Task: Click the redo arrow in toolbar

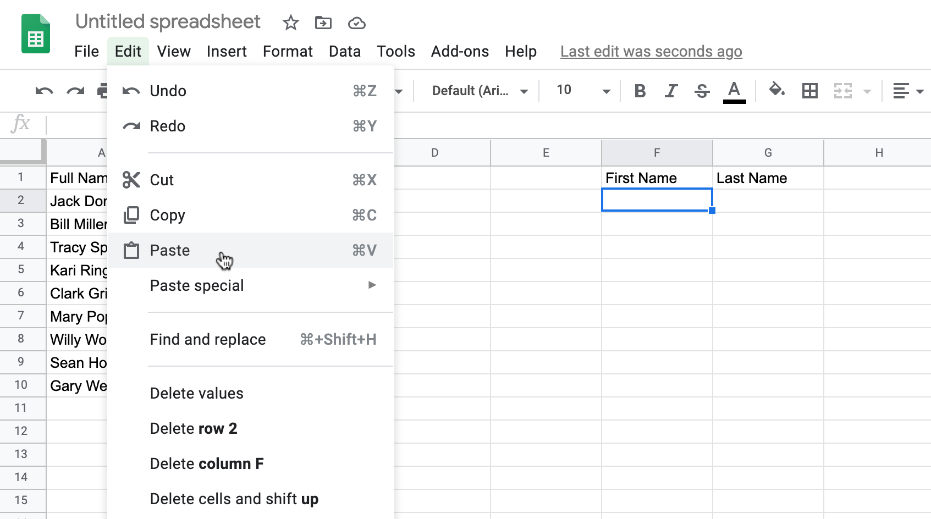Action: tap(75, 91)
